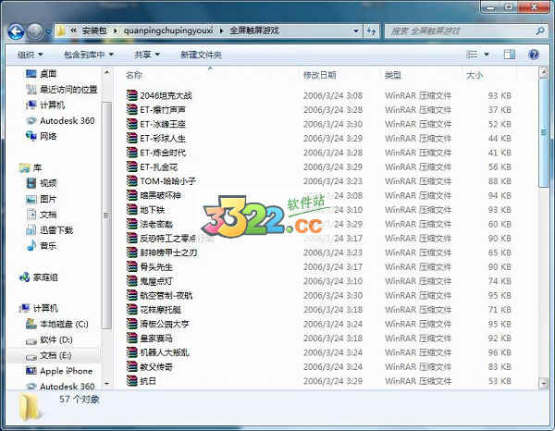
Task: Click the archive icon of 花样摩托艇
Action: (131, 310)
